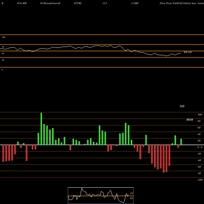Click the '-80' label on MR axis
Viewport: 204px width, 204px height.
click(x=199, y=173)
